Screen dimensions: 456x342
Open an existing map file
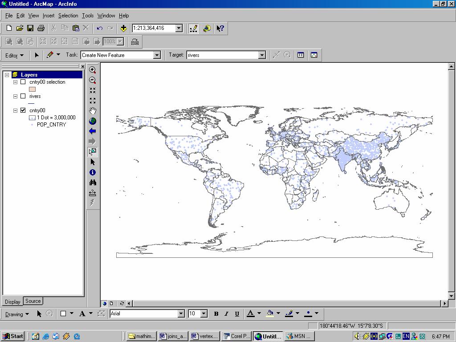point(20,28)
